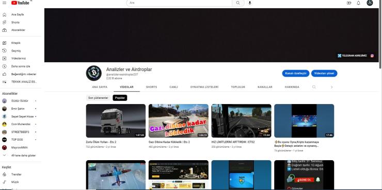This screenshot has height=190, width=382.
Task: Select the Son yüklenenler filter chip
Action: [98, 98]
